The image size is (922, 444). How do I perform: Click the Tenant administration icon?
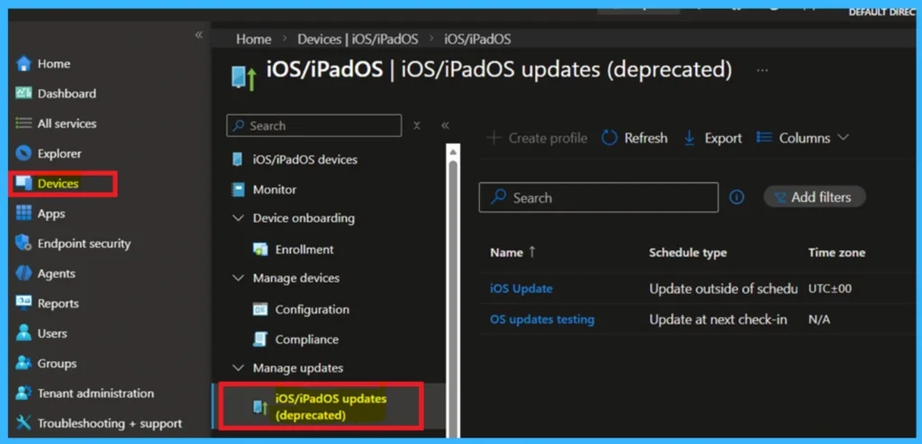[x=23, y=393]
